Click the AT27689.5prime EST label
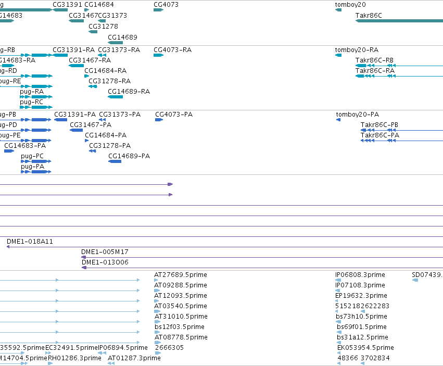Image resolution: width=443 pixels, height=366 pixels. 181,275
